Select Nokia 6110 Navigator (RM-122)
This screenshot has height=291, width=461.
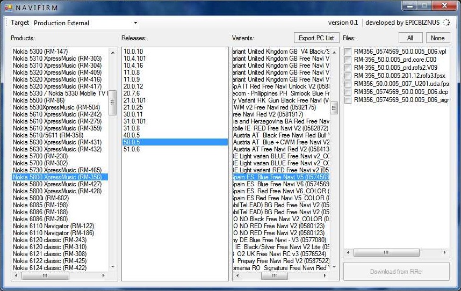(x=60, y=226)
